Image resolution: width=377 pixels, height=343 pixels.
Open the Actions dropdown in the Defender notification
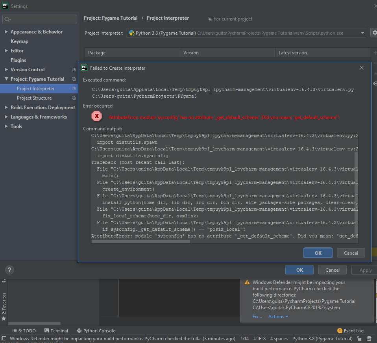278,316
